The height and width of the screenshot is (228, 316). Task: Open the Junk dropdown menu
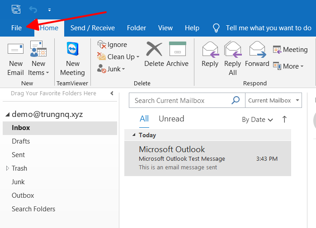tap(111, 69)
